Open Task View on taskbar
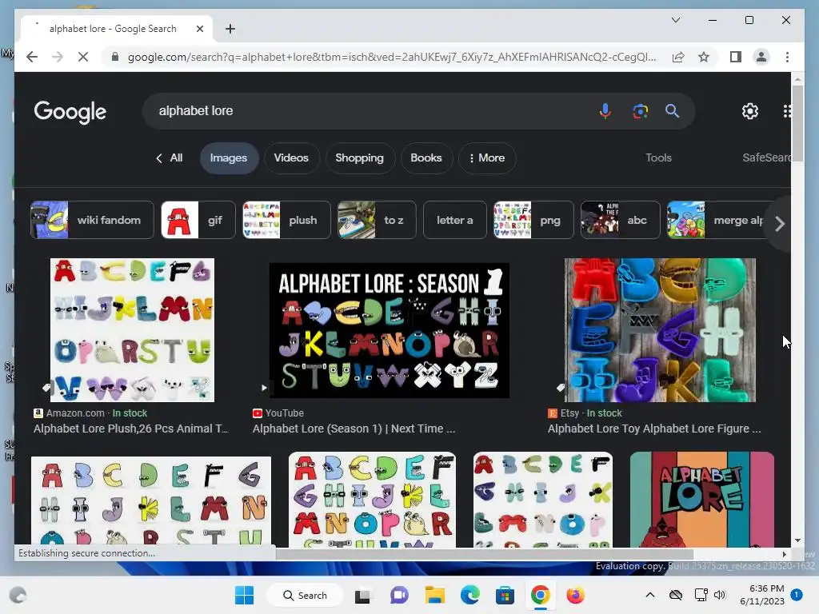Image resolution: width=819 pixels, height=614 pixels. click(362, 595)
